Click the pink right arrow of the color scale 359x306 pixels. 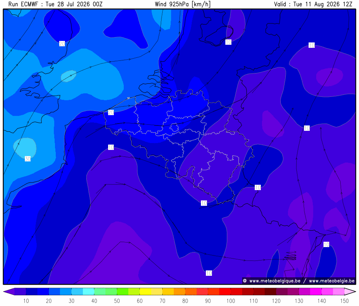(x=350, y=291)
